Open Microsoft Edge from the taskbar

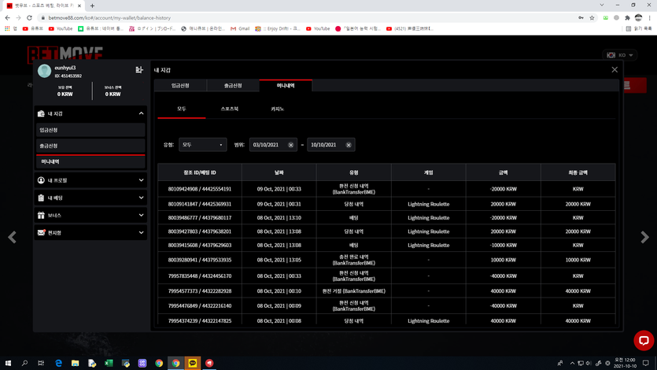coord(58,363)
